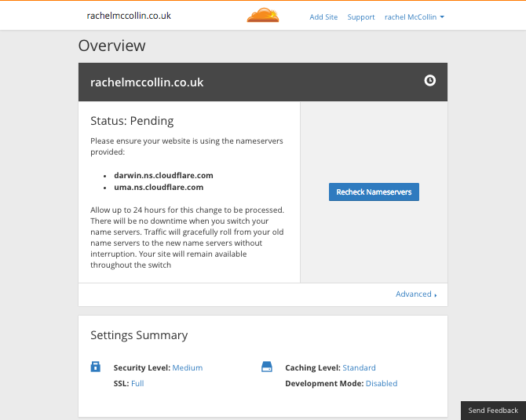Click the Settings Summary heading
The image size is (526, 420).
(x=139, y=335)
